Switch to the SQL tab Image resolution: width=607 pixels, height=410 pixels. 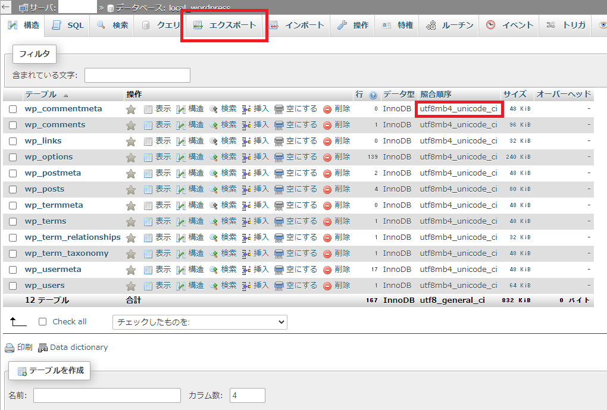point(68,25)
